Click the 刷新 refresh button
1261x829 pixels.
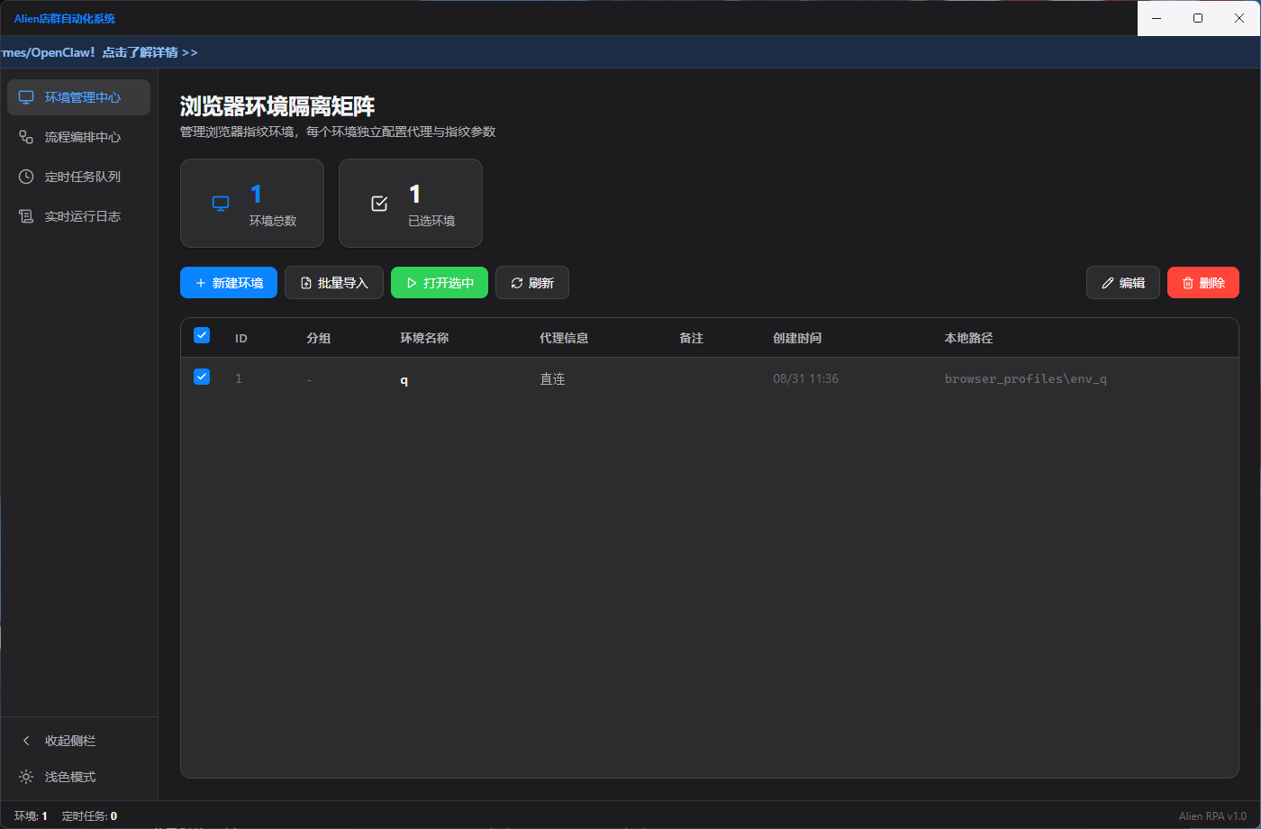[x=532, y=283]
